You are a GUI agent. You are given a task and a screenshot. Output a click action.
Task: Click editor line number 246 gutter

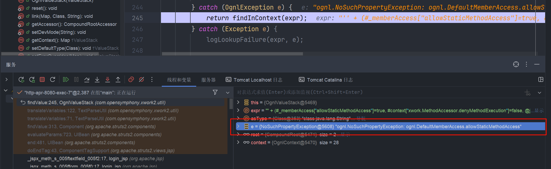pos(137,29)
